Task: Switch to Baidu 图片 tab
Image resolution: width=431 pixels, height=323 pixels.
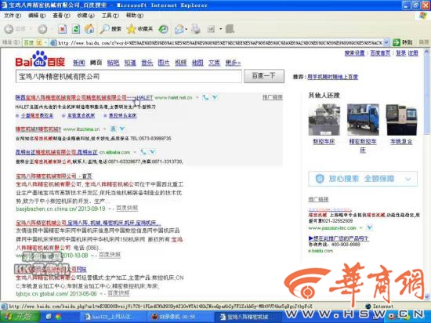Action: (x=164, y=63)
